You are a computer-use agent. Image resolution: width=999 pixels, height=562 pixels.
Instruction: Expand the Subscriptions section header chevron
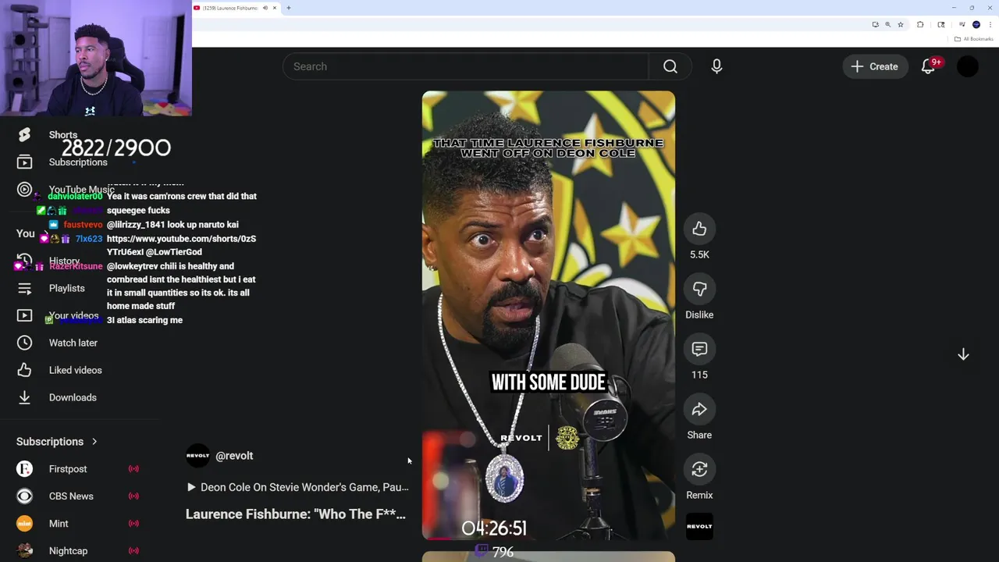tap(94, 442)
